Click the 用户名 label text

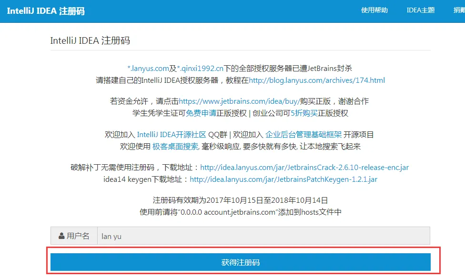pos(78,236)
